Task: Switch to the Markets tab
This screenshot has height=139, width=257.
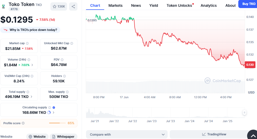Action: pyautogui.click(x=115, y=5)
